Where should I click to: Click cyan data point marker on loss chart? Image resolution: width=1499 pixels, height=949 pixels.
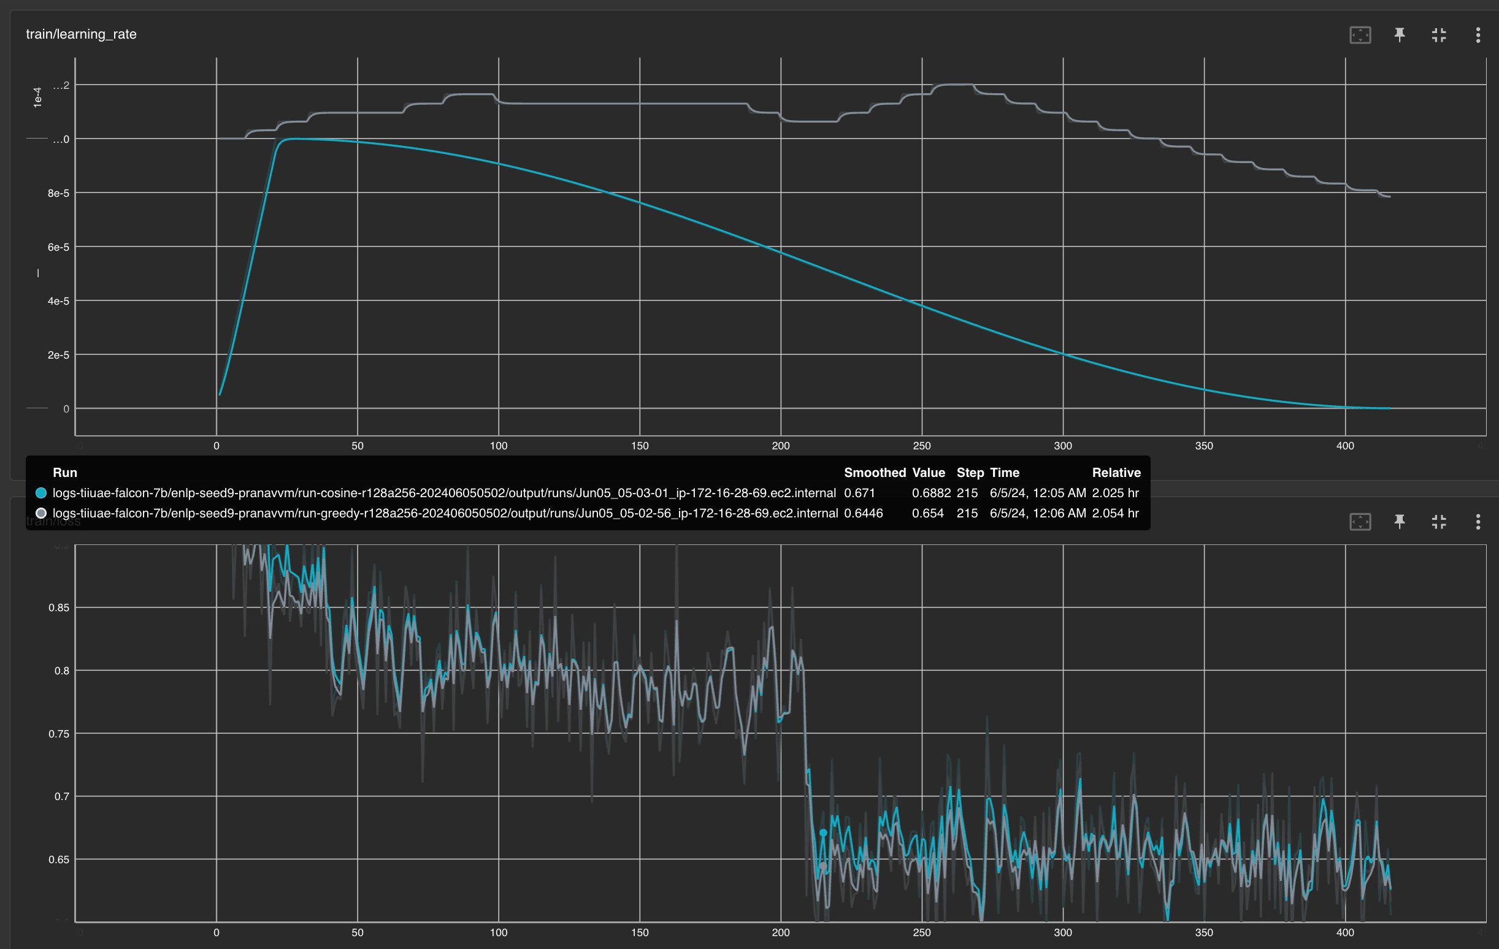tap(823, 833)
